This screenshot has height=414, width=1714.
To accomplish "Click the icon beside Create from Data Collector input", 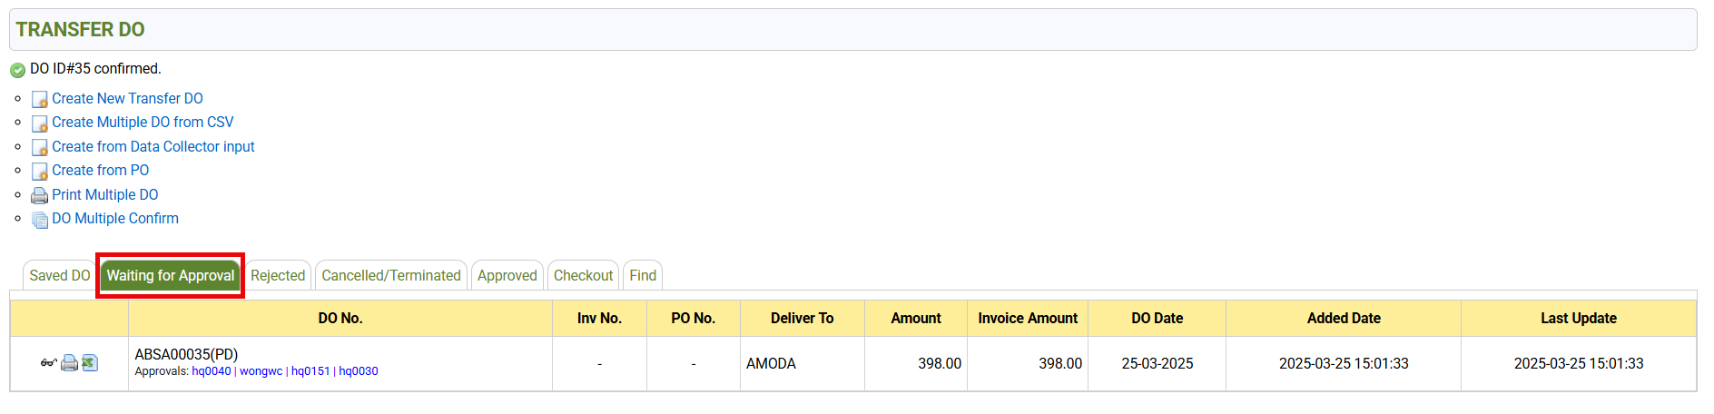I will (x=40, y=147).
